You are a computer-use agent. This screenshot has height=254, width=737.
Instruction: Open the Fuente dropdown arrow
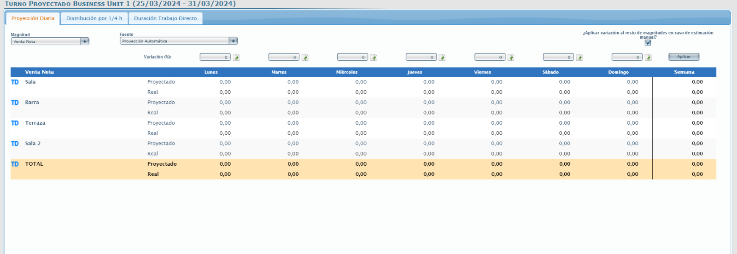click(234, 41)
